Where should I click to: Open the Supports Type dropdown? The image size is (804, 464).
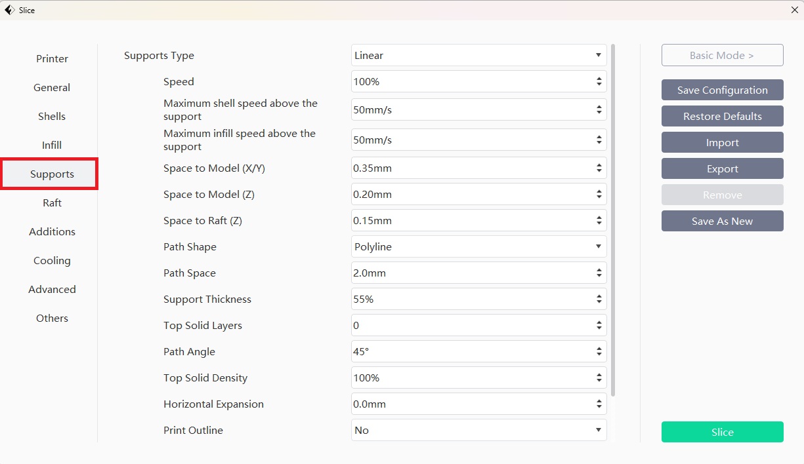478,56
